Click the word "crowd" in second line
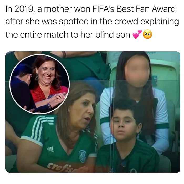The height and width of the screenshot is (184, 184). 126,22
